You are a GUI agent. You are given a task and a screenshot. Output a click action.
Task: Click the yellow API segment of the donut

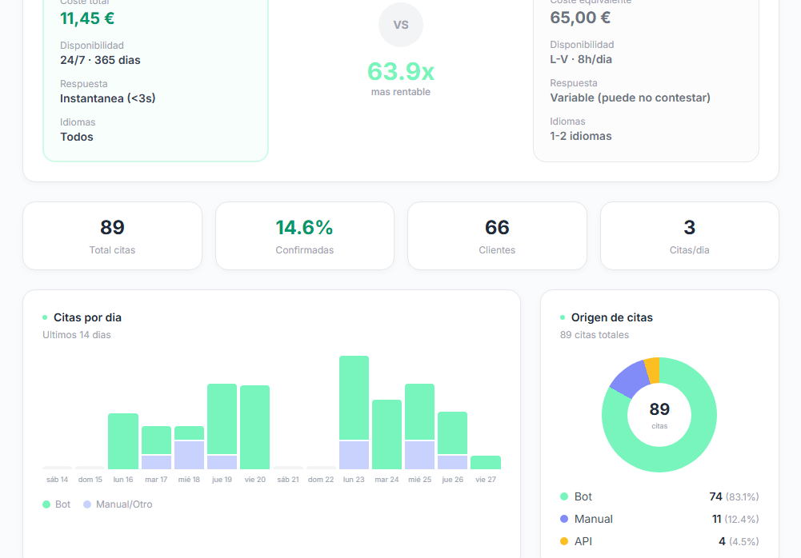[x=651, y=370]
